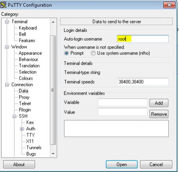Open the Terminal category
The height and width of the screenshot is (172, 179).
[20, 22]
